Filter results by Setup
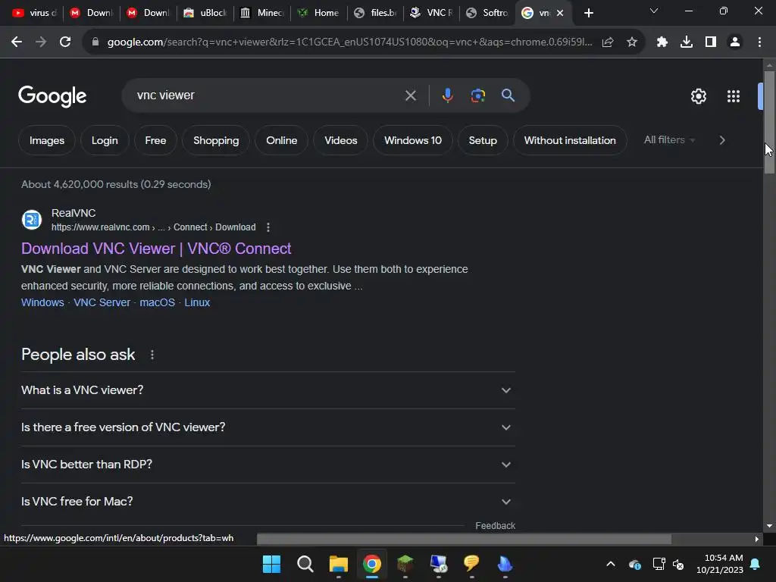Viewport: 776px width, 582px height. (x=483, y=140)
